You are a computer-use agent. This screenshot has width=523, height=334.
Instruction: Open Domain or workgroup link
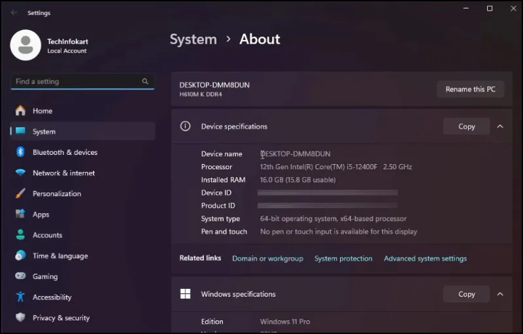(267, 258)
